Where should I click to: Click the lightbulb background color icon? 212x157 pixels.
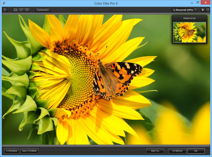(x=203, y=10)
